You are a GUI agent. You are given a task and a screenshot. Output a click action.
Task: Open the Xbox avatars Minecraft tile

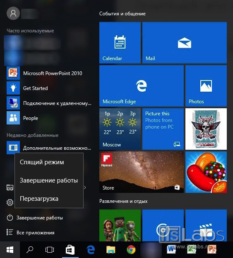[120, 225]
